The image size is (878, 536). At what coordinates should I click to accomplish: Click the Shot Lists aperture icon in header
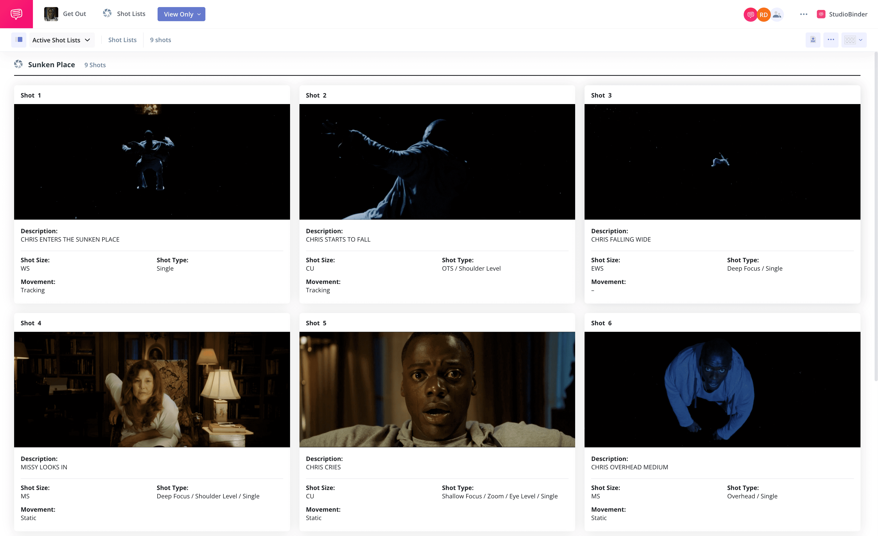click(x=107, y=14)
